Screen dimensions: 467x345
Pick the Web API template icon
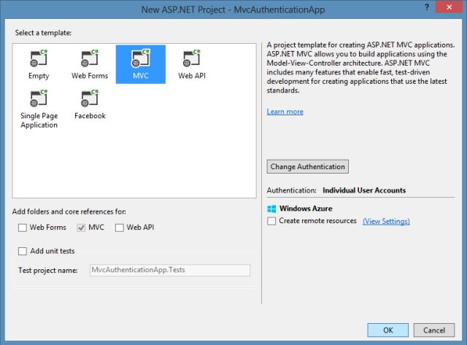(x=192, y=58)
